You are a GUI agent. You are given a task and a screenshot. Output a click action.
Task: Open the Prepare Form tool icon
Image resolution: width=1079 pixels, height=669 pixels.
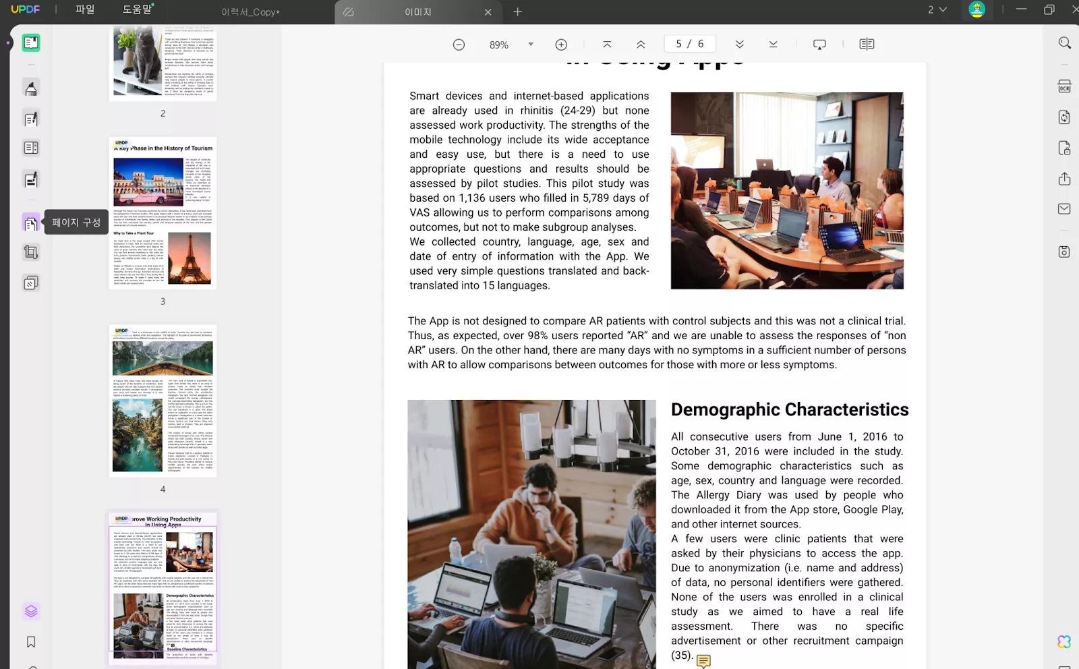31,148
